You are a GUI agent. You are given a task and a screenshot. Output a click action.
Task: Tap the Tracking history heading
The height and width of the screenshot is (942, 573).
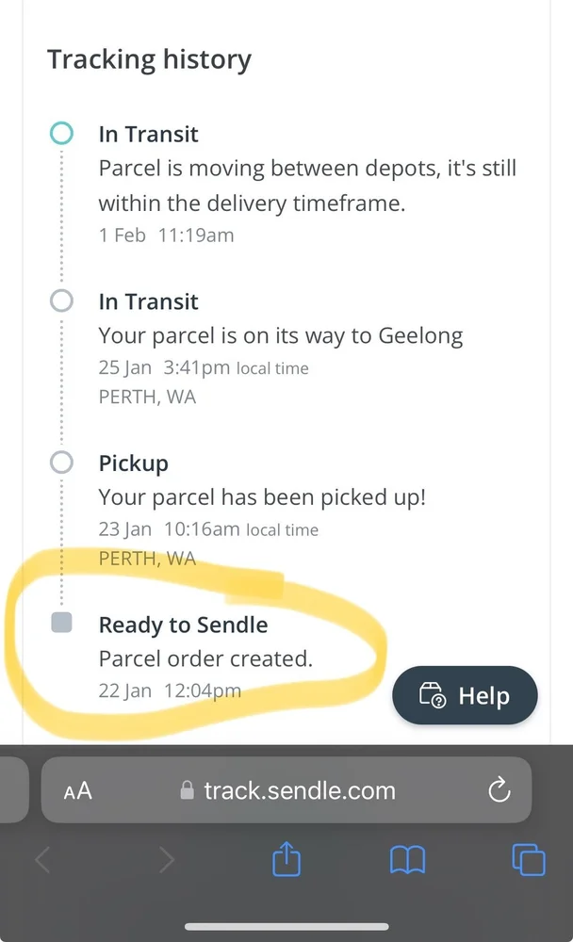149,60
